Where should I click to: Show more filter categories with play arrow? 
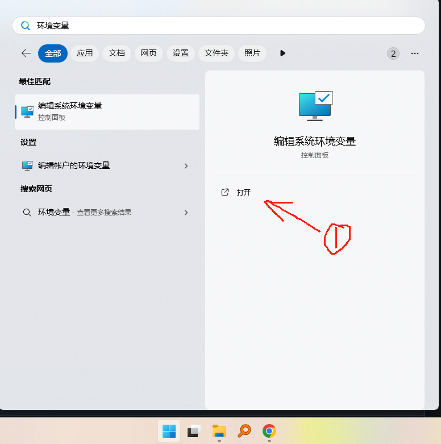(x=282, y=53)
